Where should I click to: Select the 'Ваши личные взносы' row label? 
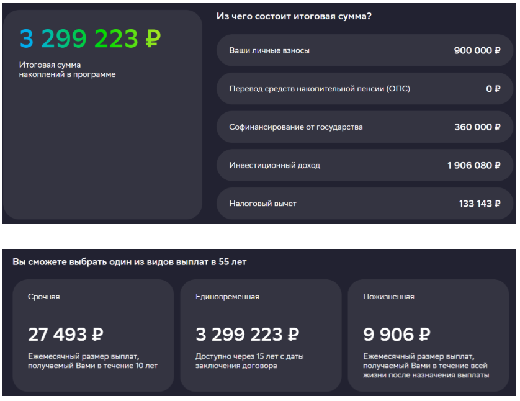click(x=269, y=50)
